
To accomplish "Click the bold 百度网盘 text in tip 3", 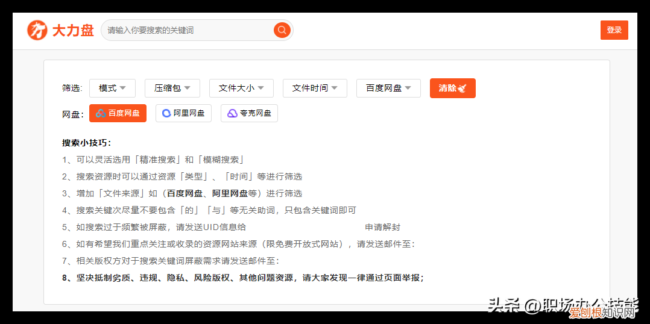I will [x=185, y=193].
